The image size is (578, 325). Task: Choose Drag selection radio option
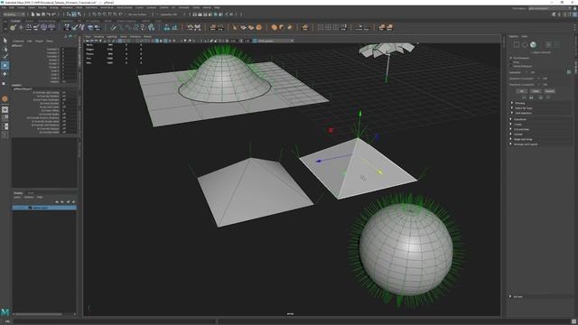pyautogui.click(x=514, y=62)
